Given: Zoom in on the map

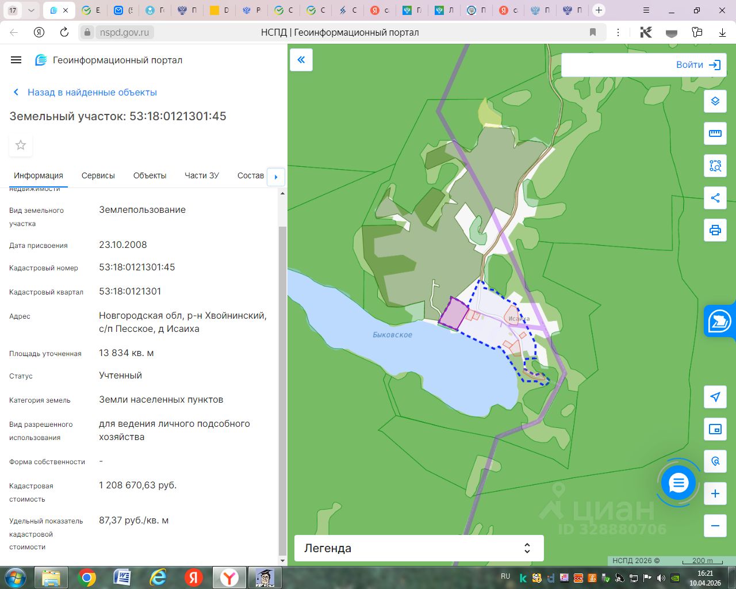Looking at the screenshot, I should point(715,494).
